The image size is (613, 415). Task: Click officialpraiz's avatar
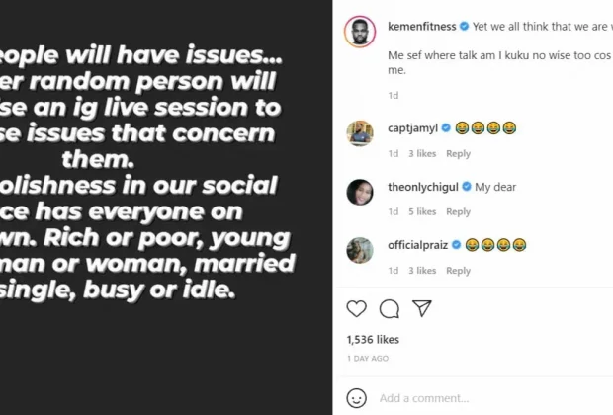click(x=360, y=250)
